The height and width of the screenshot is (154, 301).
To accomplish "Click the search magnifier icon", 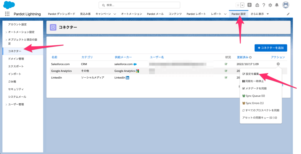I will pos(103,5).
